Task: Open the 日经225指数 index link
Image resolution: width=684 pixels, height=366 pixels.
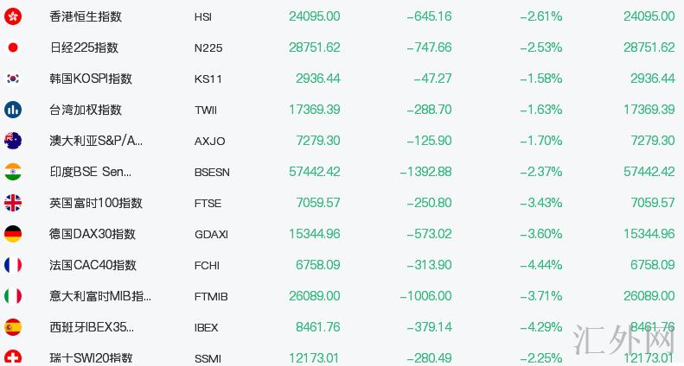Action: tap(84, 47)
